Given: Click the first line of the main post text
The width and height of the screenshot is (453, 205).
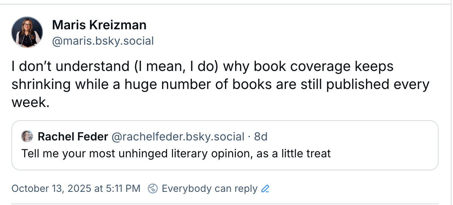Looking at the screenshot, I should click(202, 67).
